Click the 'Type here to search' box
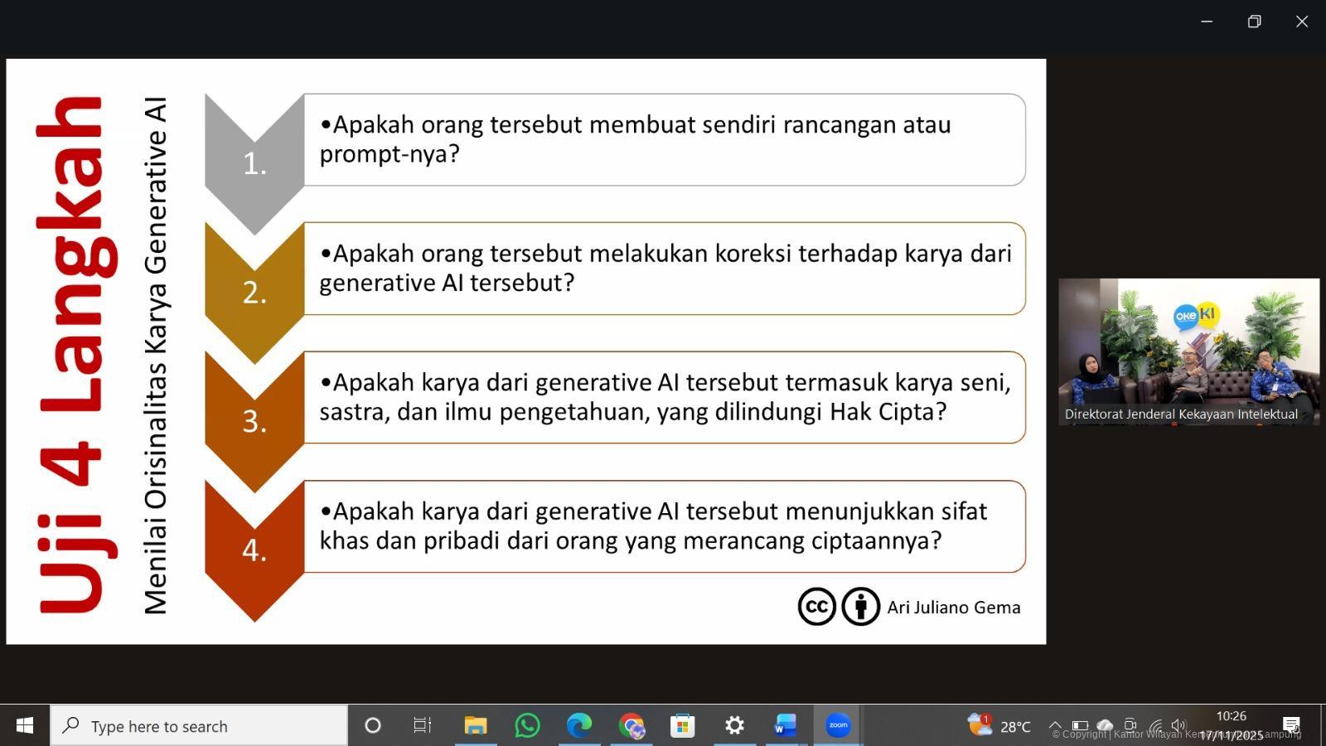Screen dimensions: 1326x746 [199, 726]
